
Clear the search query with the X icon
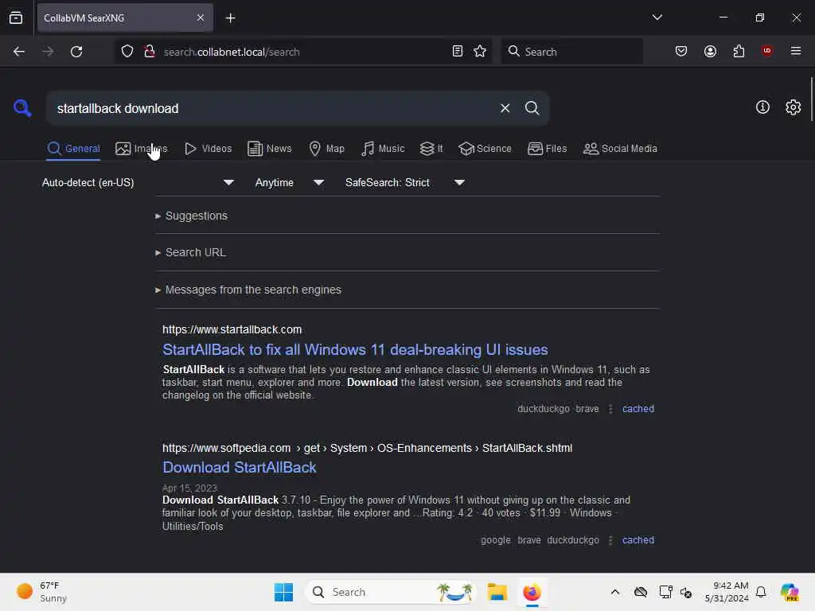505,108
